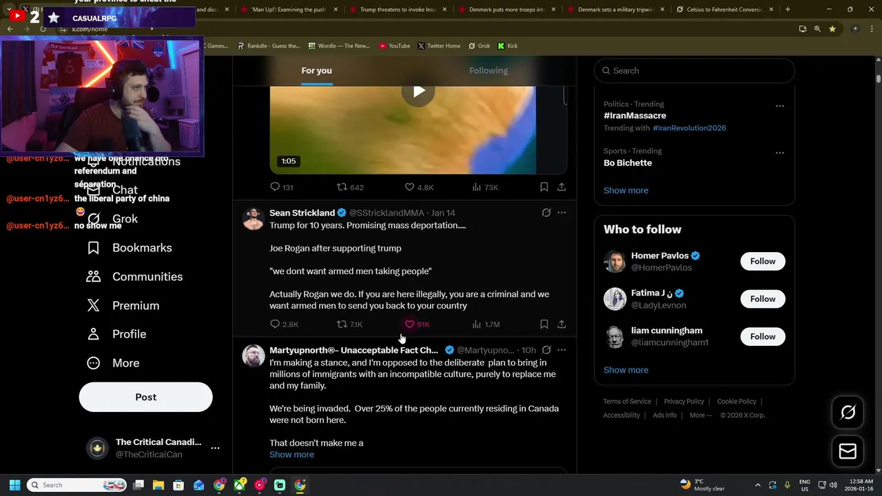The width and height of the screenshot is (882, 496).
Task: Reply to Sean Strickland's post with 2.8K replies
Action: [x=284, y=324]
